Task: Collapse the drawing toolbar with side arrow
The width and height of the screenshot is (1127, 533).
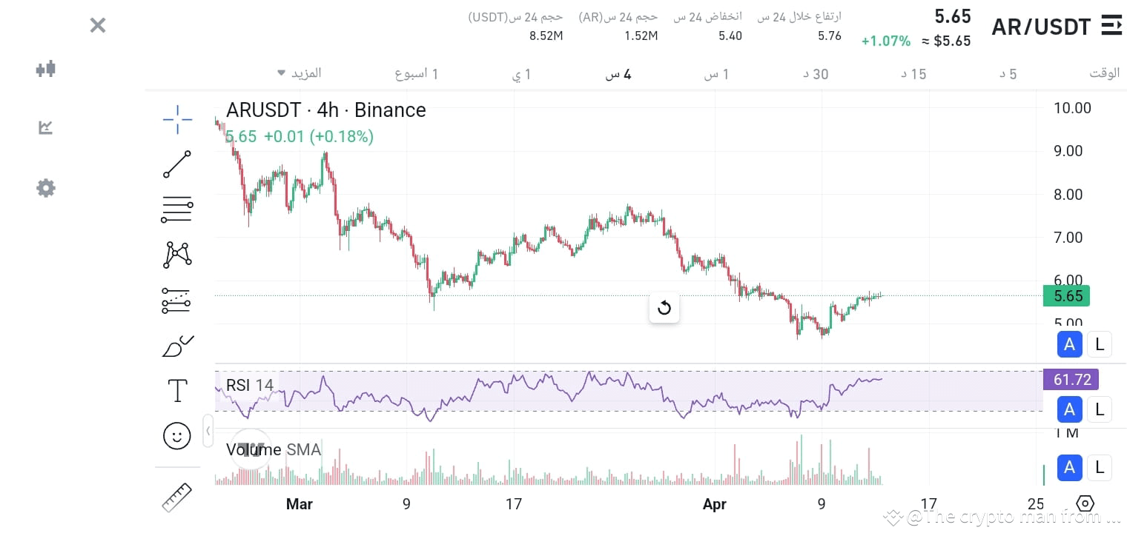Action: [208, 430]
